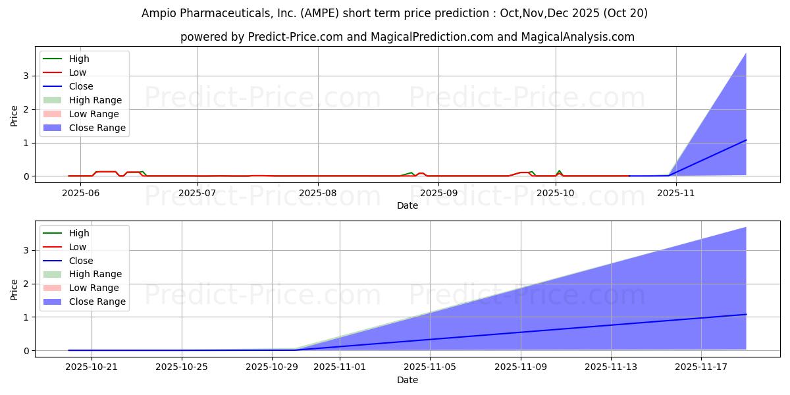Image resolution: width=790 pixels, height=395 pixels.
Task: Click the High Range swatch in top legend
Action: point(53,100)
